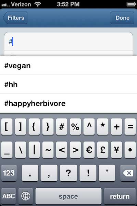Tap the caption text field
The image size is (137, 206).
68,42
